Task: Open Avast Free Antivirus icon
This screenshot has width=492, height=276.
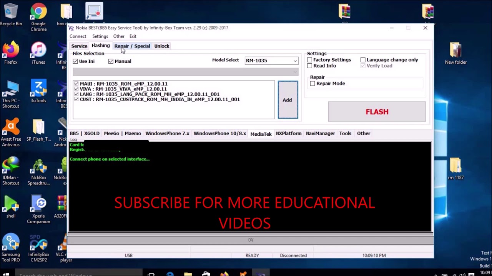Action: (x=11, y=133)
